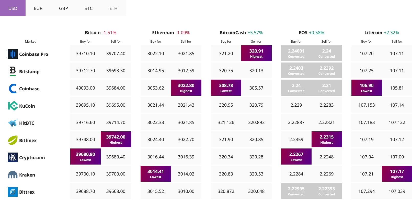Open the Kraken market name link
Image resolution: width=412 pixels, height=200 pixels.
click(27, 175)
